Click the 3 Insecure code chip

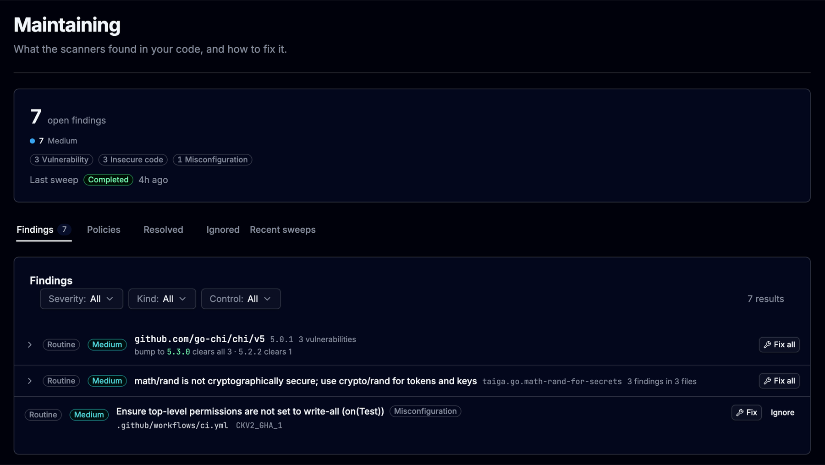click(x=133, y=159)
